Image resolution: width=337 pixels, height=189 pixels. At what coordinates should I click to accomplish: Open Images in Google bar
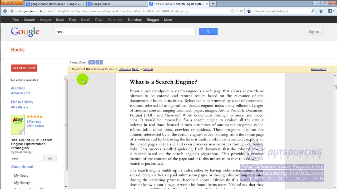45,20
